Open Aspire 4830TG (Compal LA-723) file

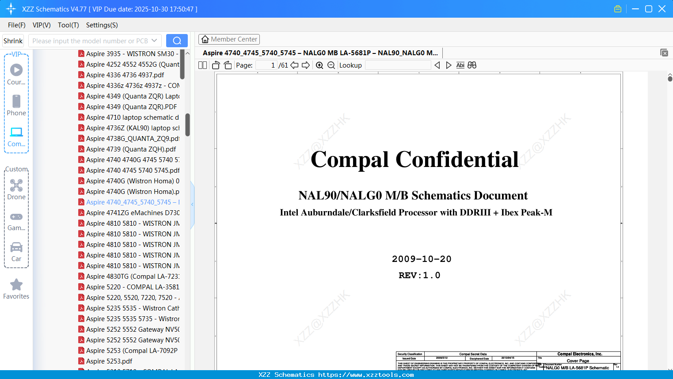point(129,277)
